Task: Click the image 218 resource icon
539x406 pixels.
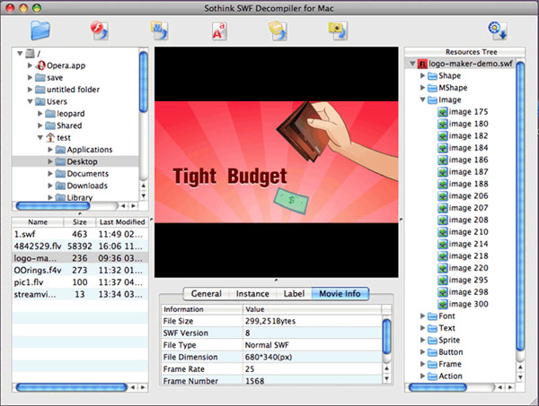Action: pyautogui.click(x=443, y=255)
